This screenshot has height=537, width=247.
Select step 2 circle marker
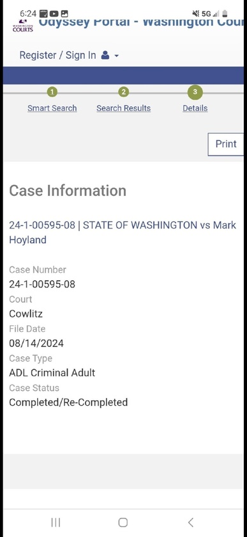click(123, 92)
